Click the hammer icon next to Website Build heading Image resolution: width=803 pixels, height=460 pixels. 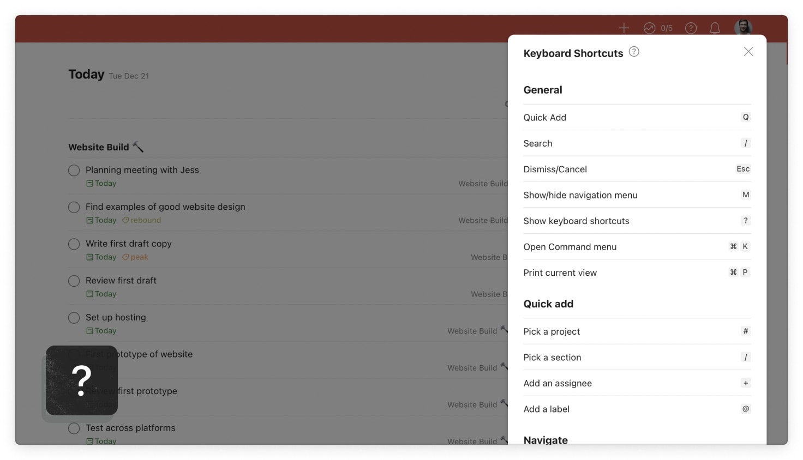137,146
